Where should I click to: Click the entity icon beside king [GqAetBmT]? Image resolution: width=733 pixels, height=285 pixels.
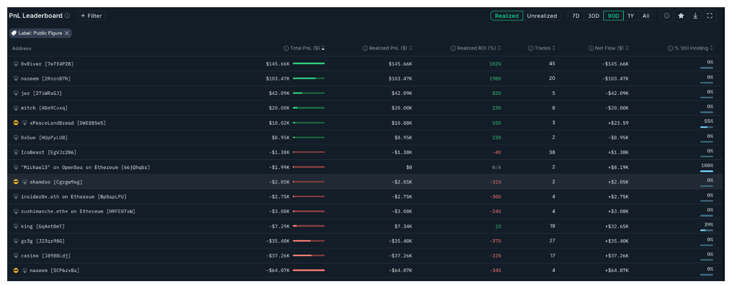click(16, 226)
